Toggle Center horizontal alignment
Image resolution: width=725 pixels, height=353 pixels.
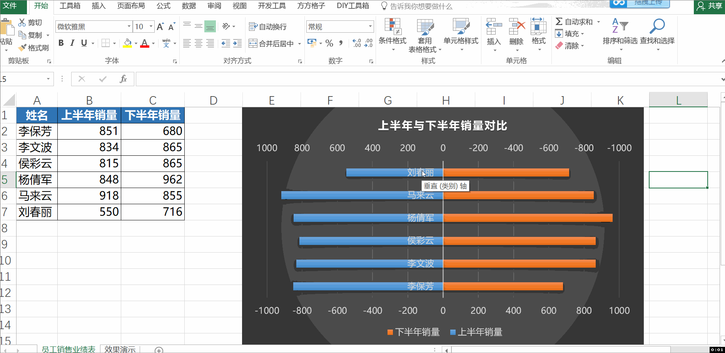tap(199, 43)
